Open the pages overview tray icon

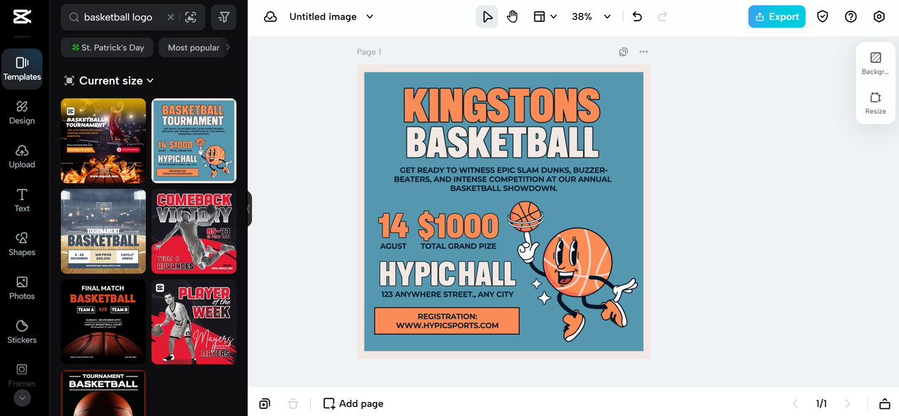click(x=884, y=403)
